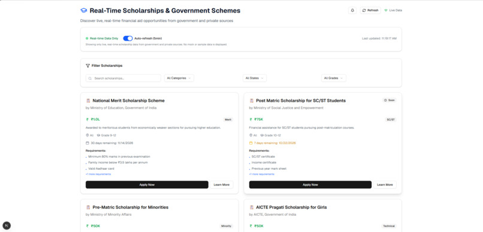
Task: Click the National Merit Scholarship Scheme title
Action: point(128,100)
